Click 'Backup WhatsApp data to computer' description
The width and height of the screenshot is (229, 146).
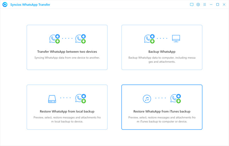click(162, 60)
